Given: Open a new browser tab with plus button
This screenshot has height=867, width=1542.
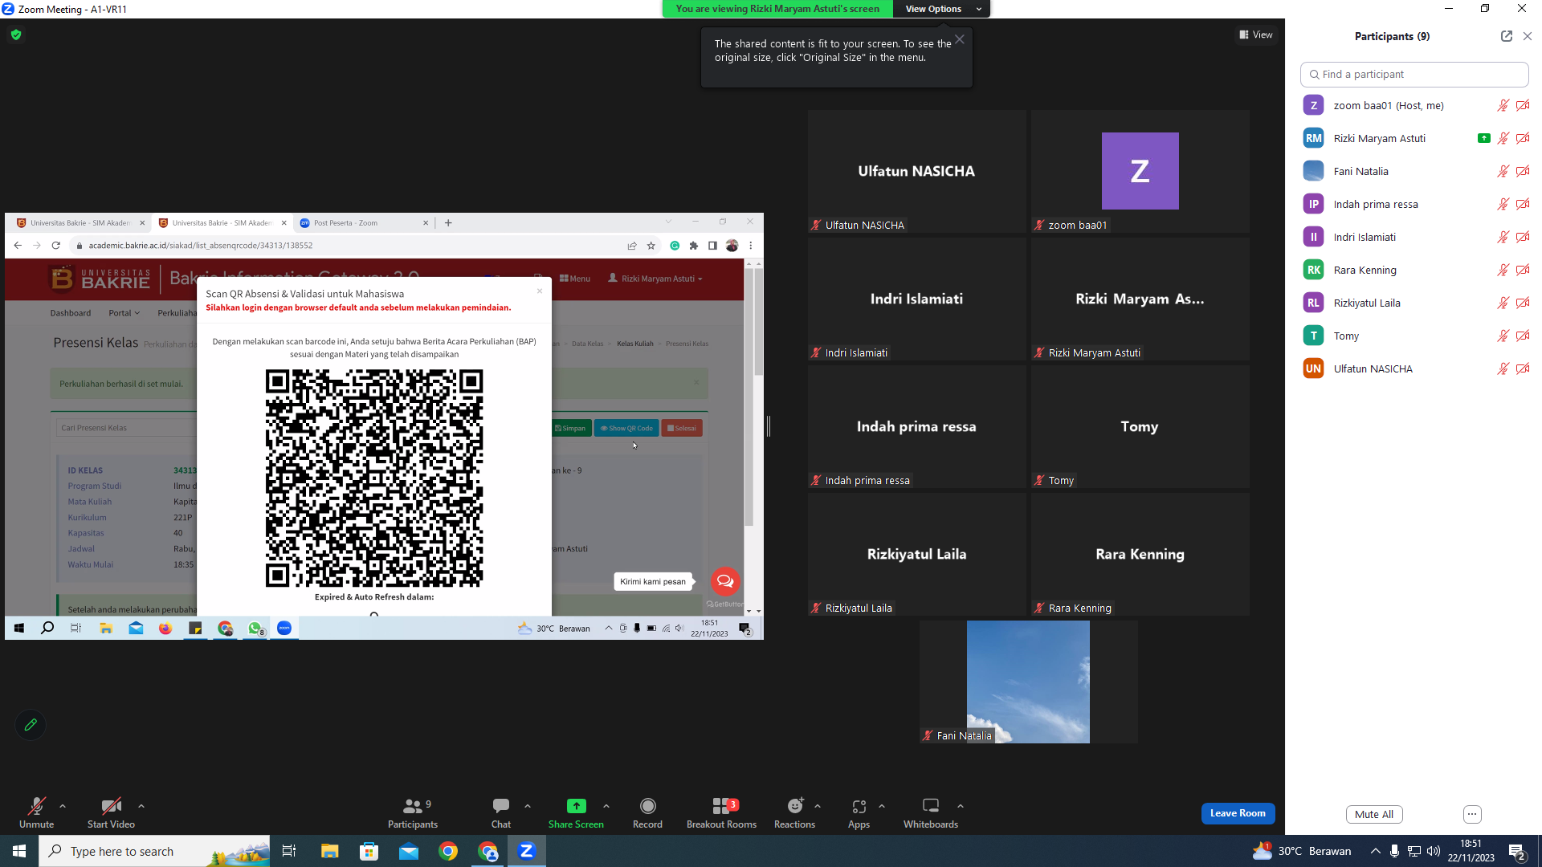Looking at the screenshot, I should [x=448, y=223].
